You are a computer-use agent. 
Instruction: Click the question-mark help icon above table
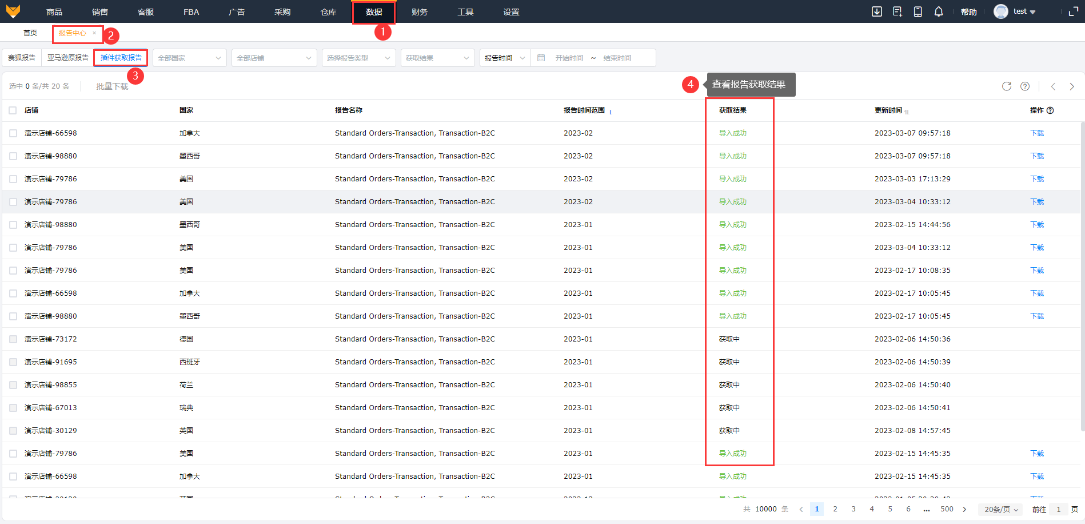pyautogui.click(x=1024, y=86)
